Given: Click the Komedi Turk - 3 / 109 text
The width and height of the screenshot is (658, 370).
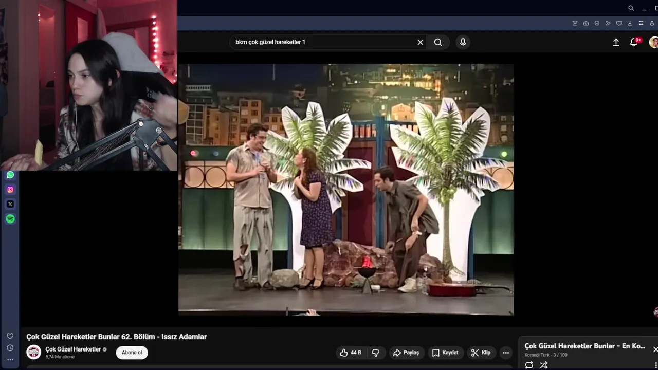Looking at the screenshot, I should 546,355.
